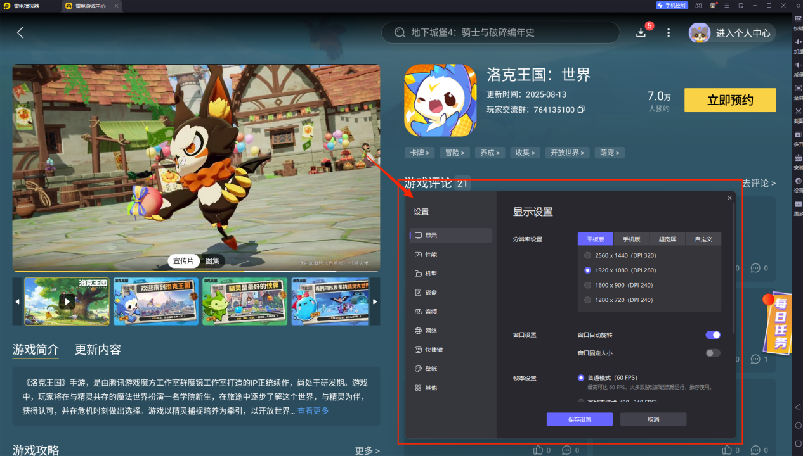Open 网络 in settings sidebar
Image resolution: width=803 pixels, height=456 pixels.
coord(450,331)
